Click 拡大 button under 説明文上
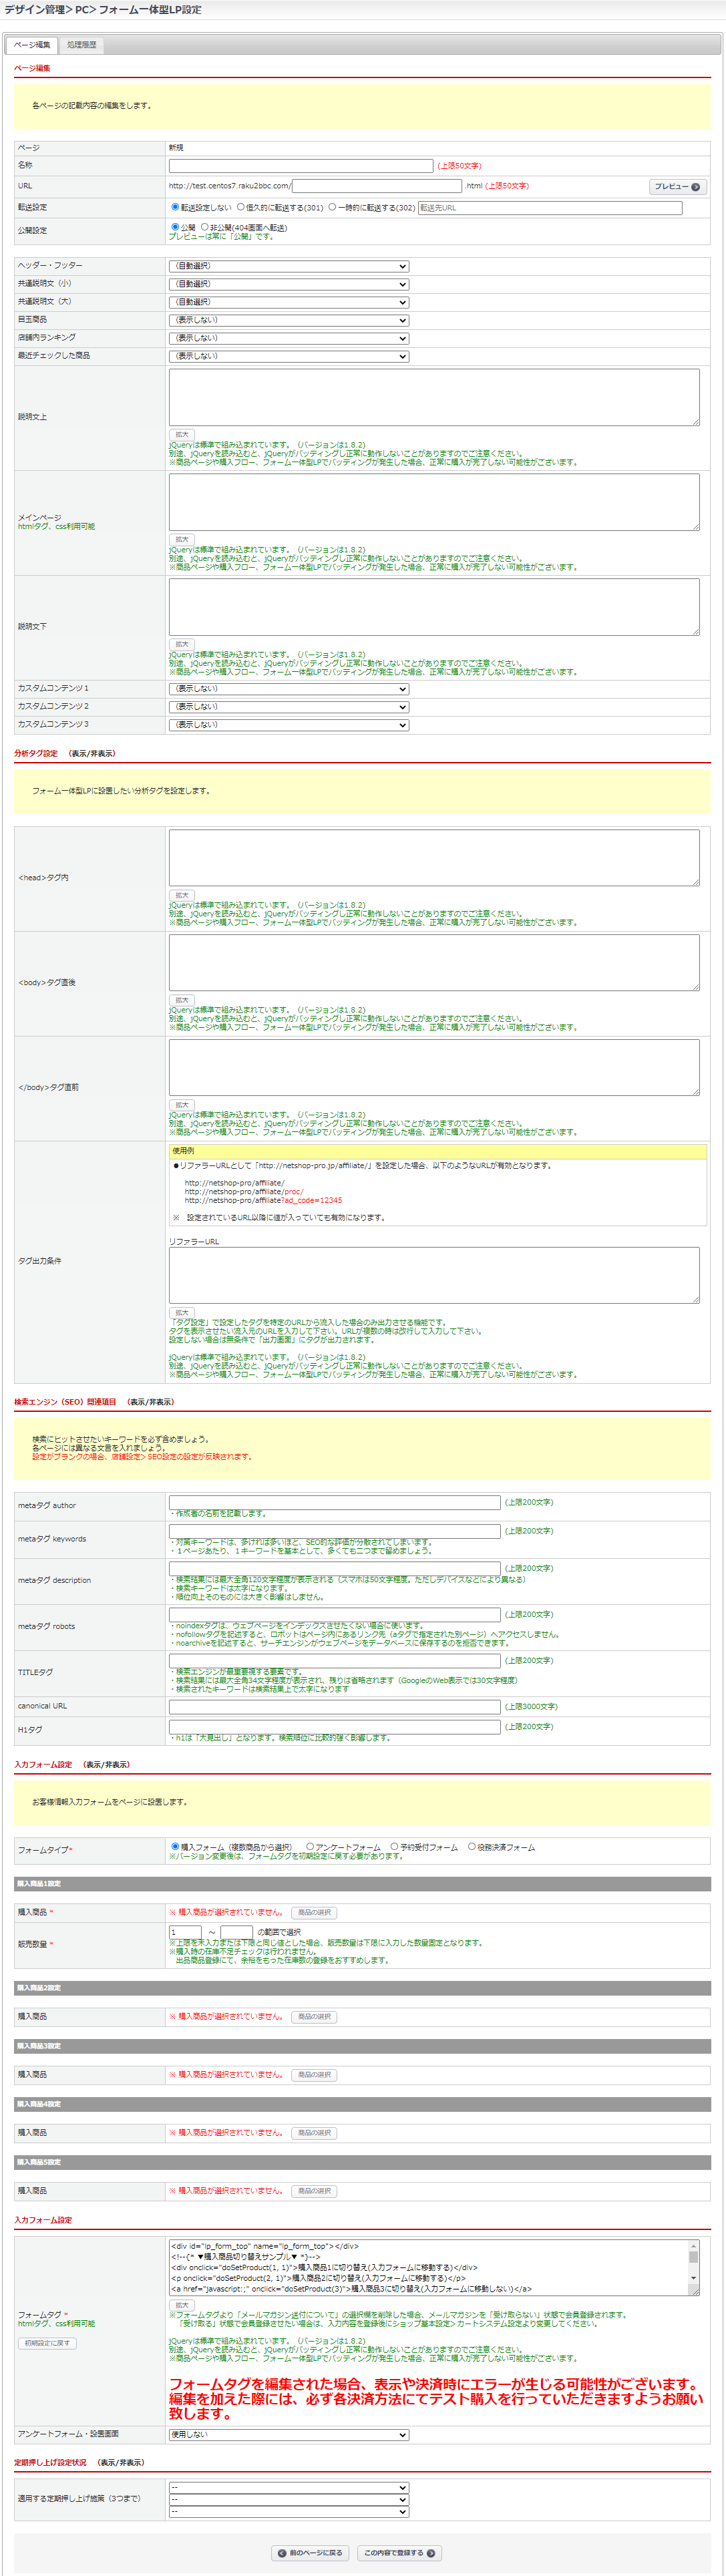Viewport: 726px width, 2576px height. point(182,435)
